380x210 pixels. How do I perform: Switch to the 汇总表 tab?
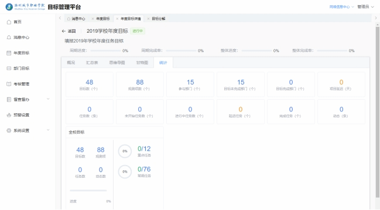[92, 62]
